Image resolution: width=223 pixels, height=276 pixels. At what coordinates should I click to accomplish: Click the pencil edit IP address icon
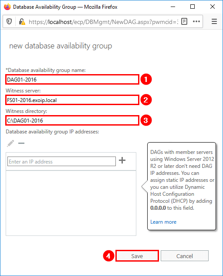coord(10,143)
